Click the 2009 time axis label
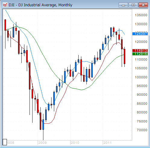Screen dimensions: 150x148 [42, 143]
